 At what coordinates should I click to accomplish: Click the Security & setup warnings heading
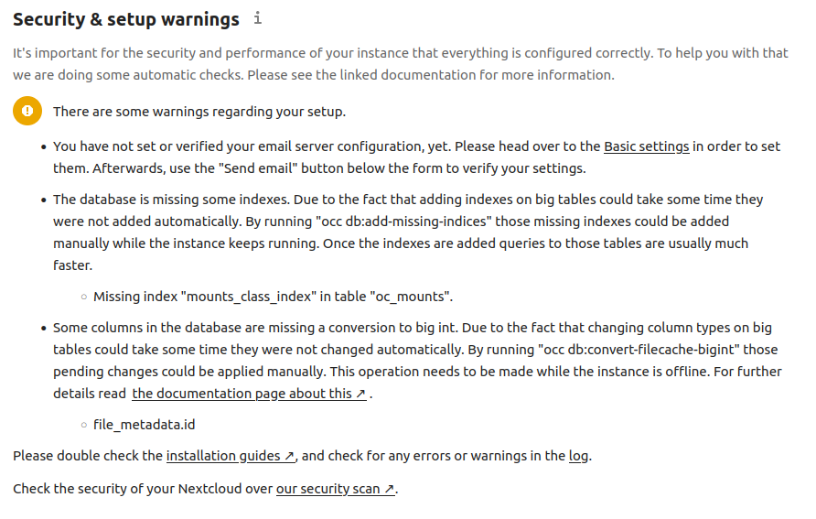coord(126,19)
